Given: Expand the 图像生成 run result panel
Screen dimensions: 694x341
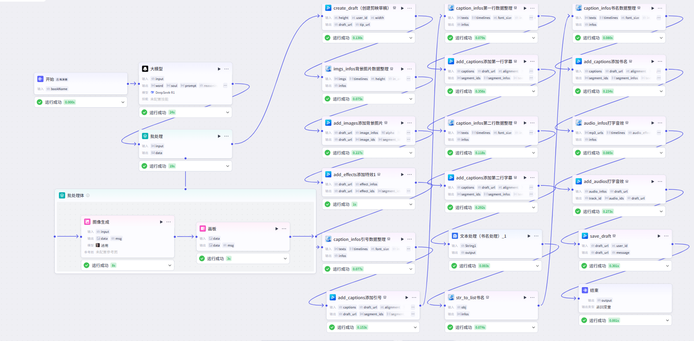Looking at the screenshot, I should click(170, 265).
